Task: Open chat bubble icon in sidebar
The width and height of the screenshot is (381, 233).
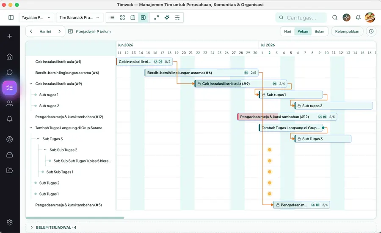Action: 9,72
